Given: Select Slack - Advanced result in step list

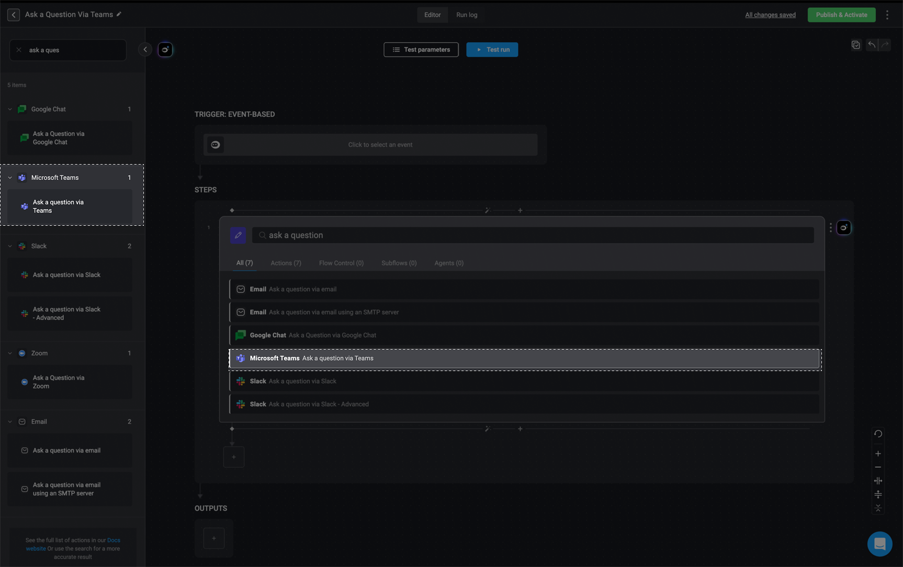Looking at the screenshot, I should pyautogui.click(x=524, y=404).
